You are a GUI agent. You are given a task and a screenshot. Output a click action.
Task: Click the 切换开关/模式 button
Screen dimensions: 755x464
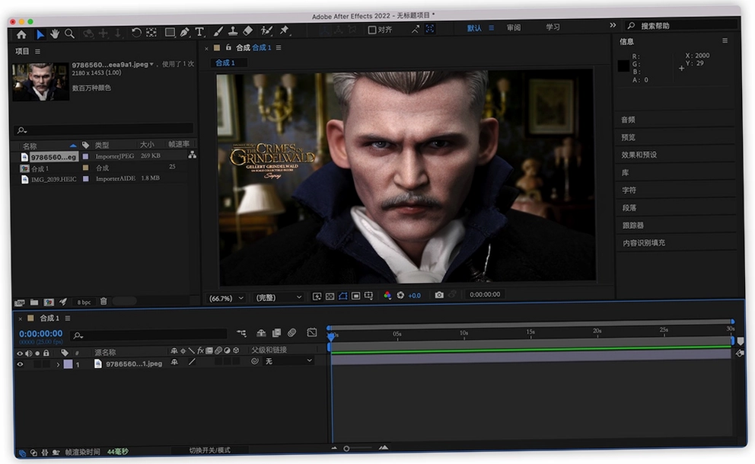point(209,450)
